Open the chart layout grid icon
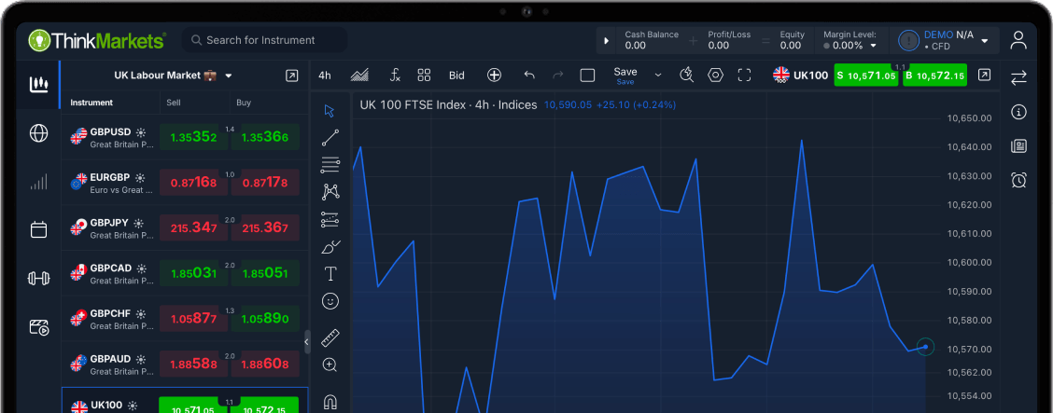 pyautogui.click(x=424, y=76)
